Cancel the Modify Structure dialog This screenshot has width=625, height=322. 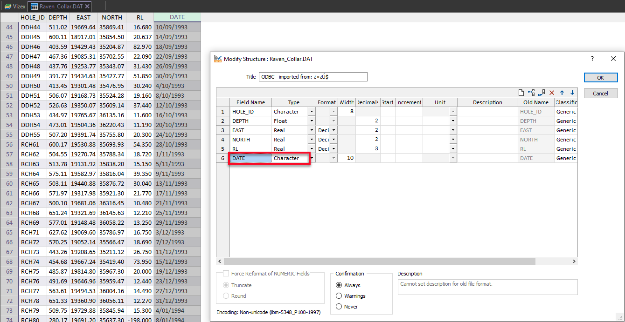point(601,93)
